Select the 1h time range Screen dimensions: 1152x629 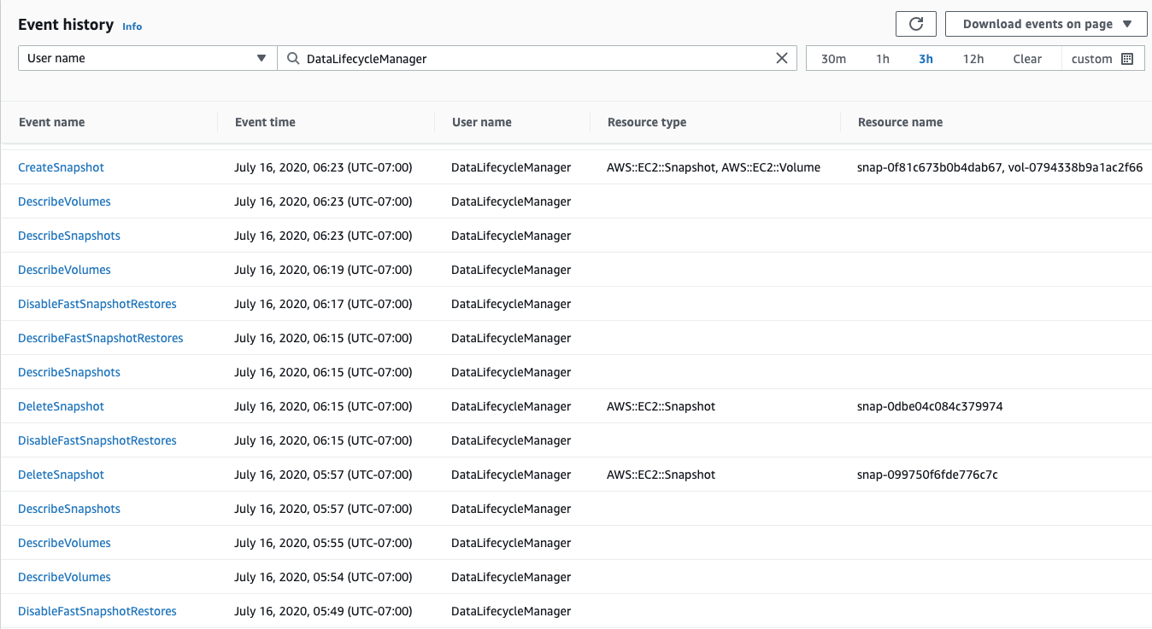pyautogui.click(x=883, y=58)
